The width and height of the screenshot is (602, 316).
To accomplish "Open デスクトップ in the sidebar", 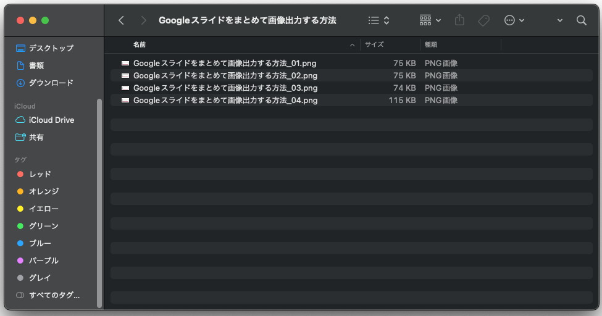I will point(51,48).
